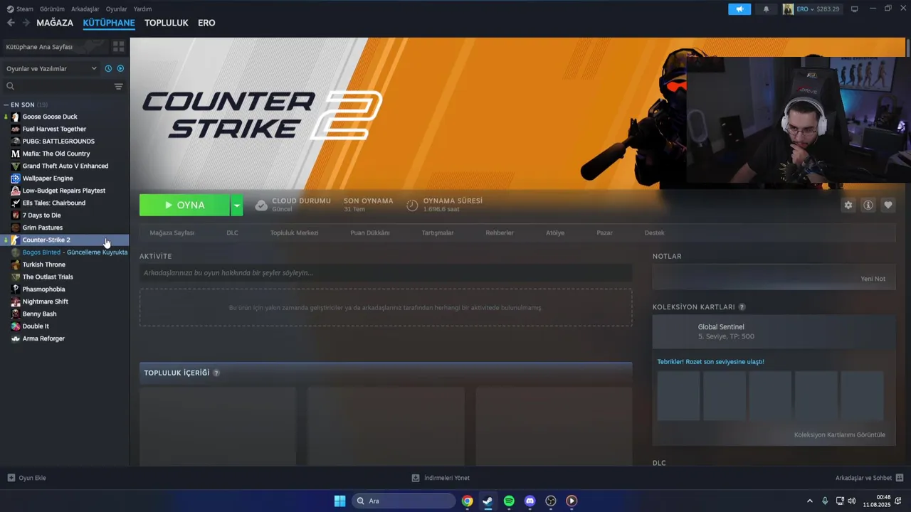Go to MAĞAZA tab
The width and height of the screenshot is (911, 512).
point(55,23)
